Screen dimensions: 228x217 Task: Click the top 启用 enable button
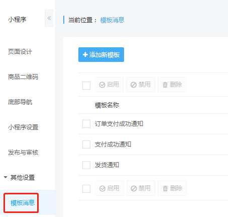(x=109, y=85)
